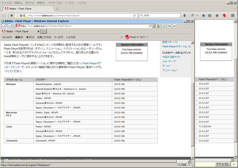
Task: Click 設定マネージャ link
Action: 170,42
